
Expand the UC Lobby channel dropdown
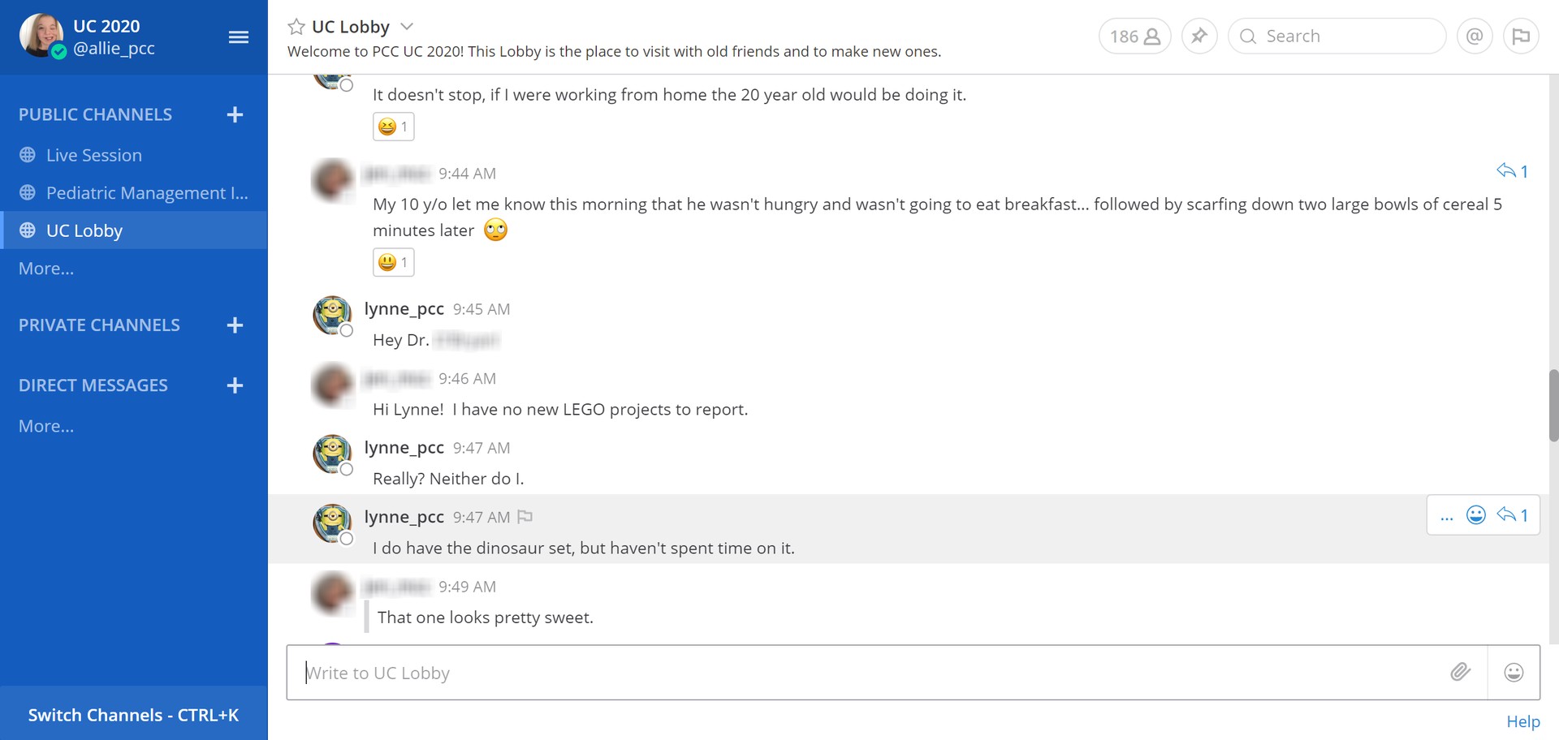[407, 27]
